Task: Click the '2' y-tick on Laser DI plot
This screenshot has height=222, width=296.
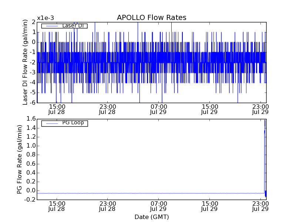Action: click(x=34, y=22)
